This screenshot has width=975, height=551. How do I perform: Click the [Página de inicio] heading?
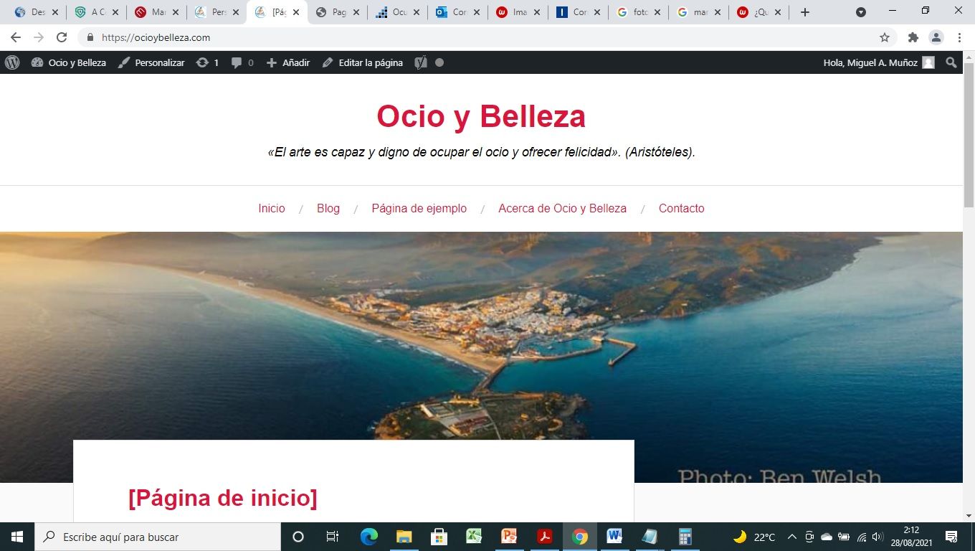click(x=222, y=497)
